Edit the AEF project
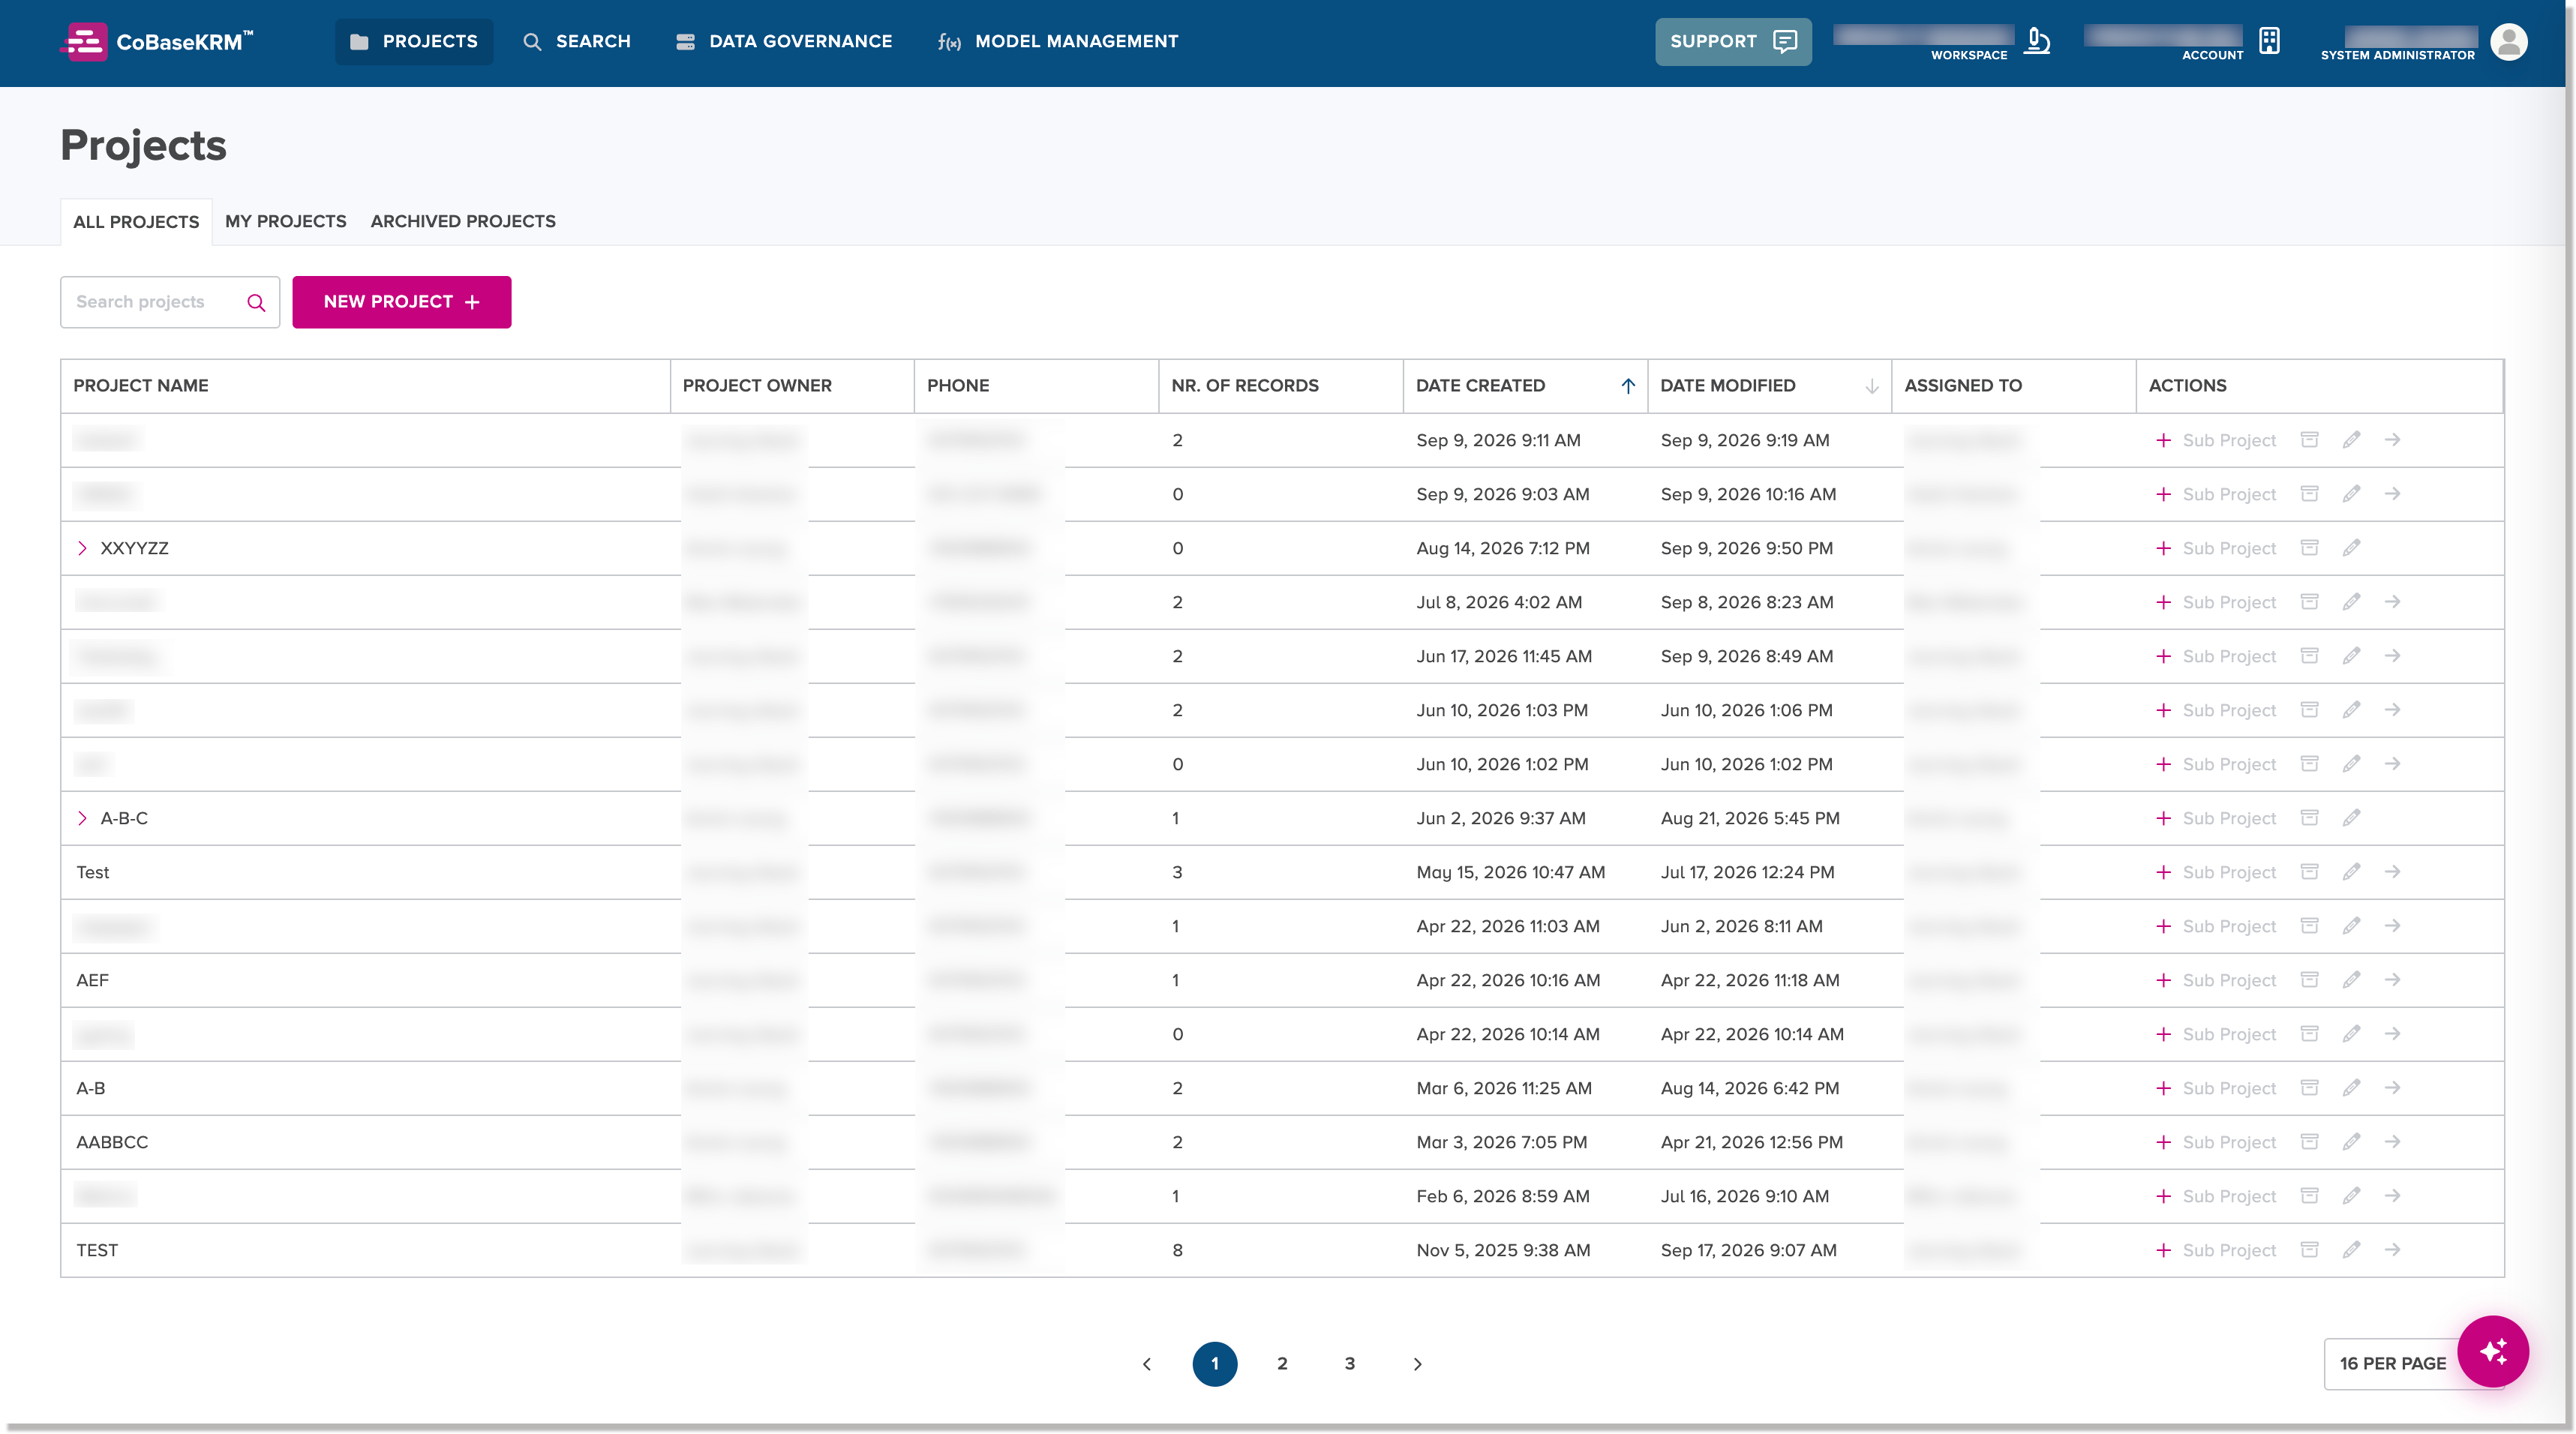Image resolution: width=2576 pixels, height=1434 pixels. (2351, 980)
